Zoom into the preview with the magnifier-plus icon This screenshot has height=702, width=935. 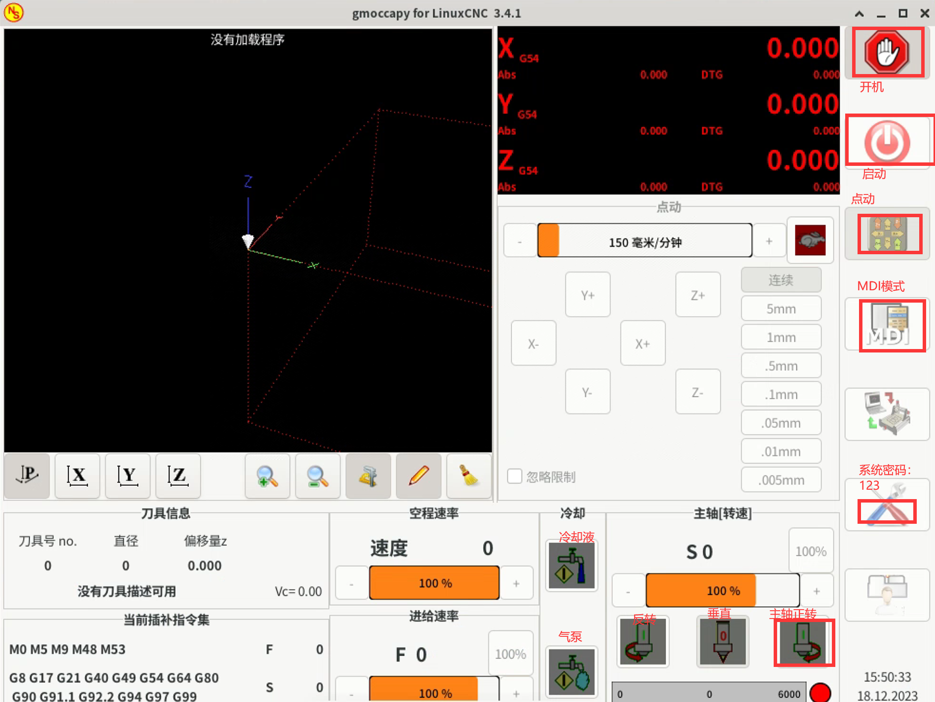267,476
